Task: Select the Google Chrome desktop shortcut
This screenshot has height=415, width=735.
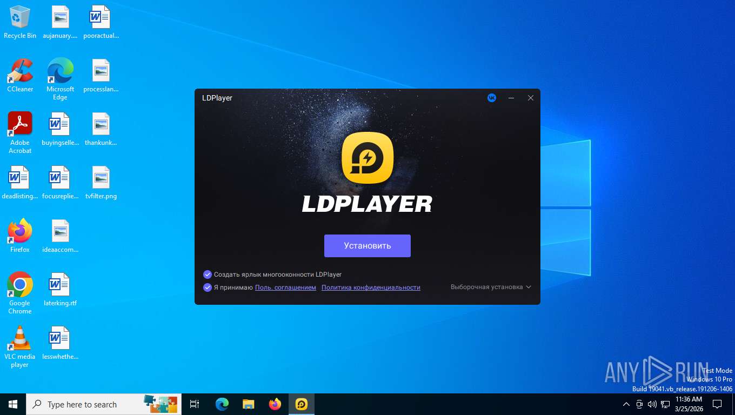Action: [x=20, y=293]
